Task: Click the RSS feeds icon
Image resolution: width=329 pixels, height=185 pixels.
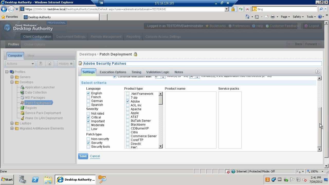Action: 257,17
